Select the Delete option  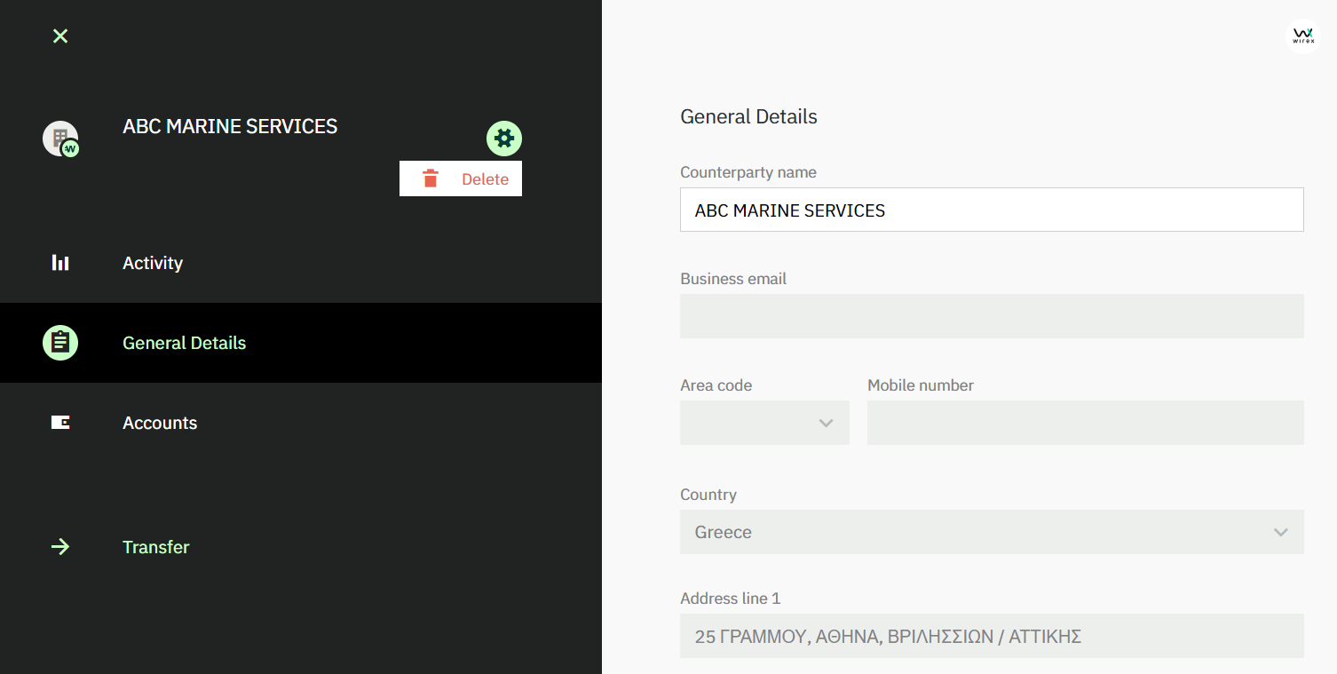[461, 178]
